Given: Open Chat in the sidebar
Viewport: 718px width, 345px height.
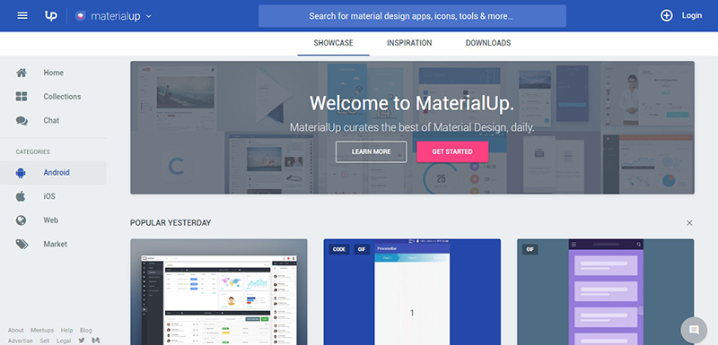Looking at the screenshot, I should tap(51, 120).
